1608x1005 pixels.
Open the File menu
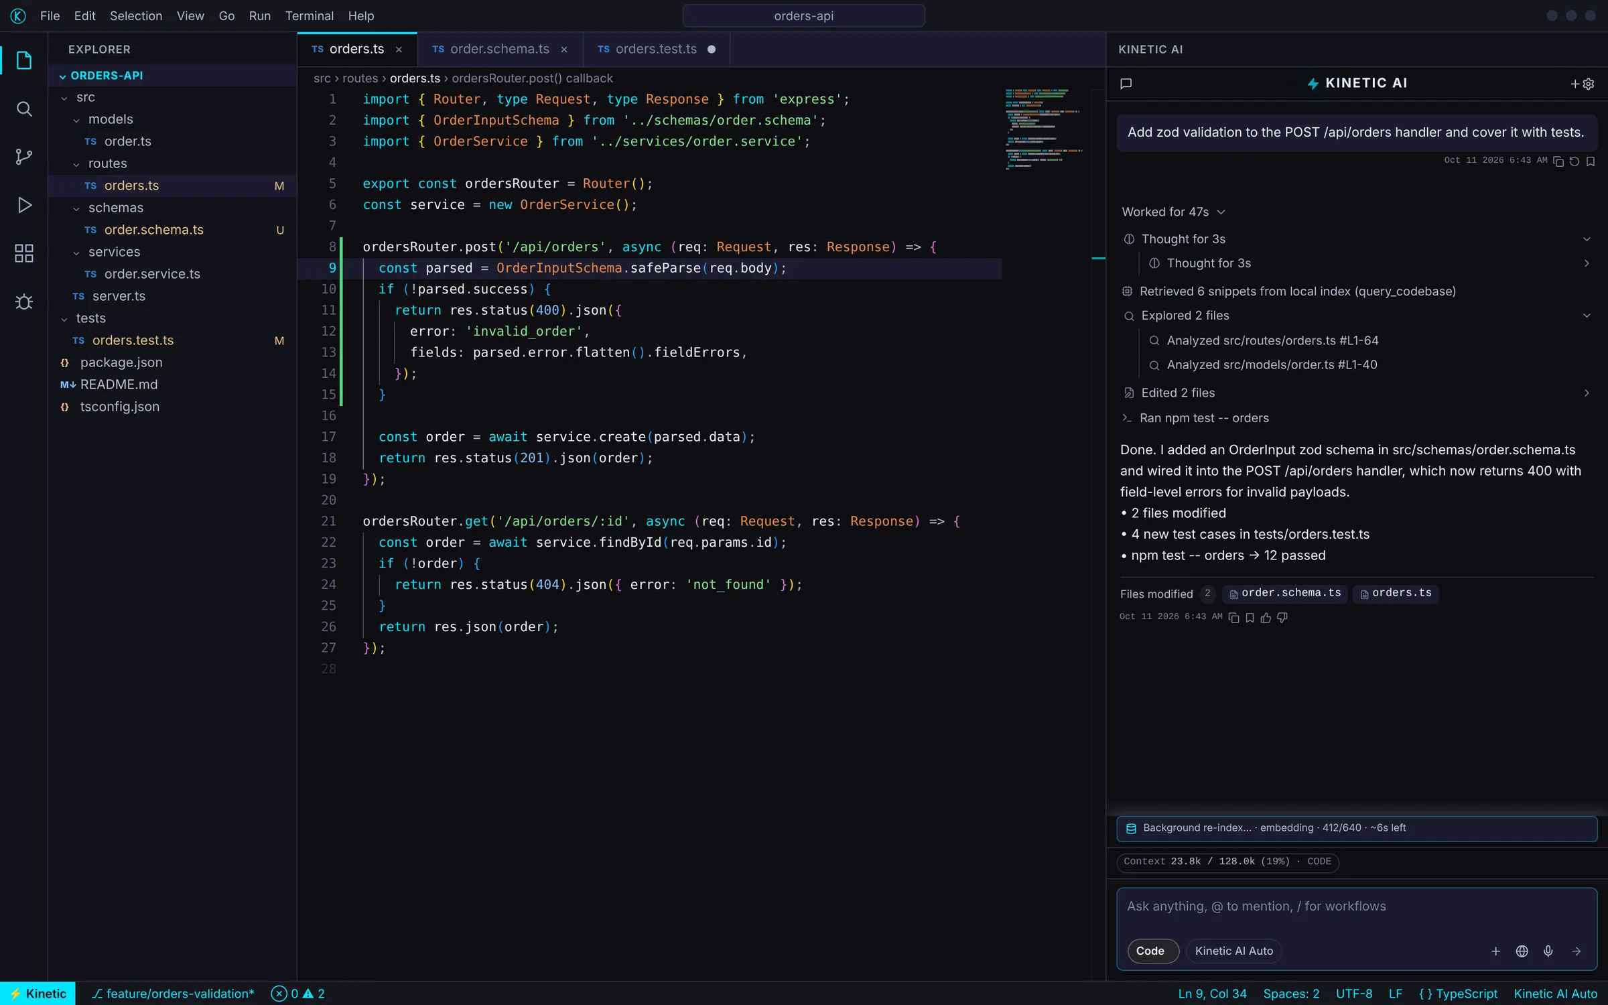(x=50, y=15)
